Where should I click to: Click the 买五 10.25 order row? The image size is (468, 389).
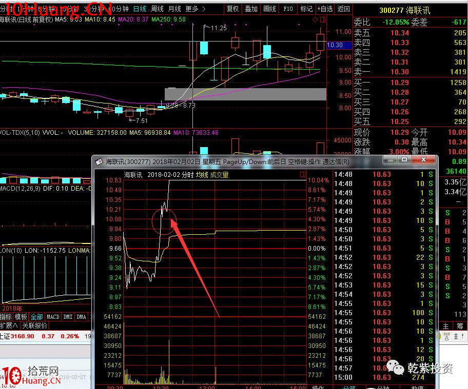[410, 121]
